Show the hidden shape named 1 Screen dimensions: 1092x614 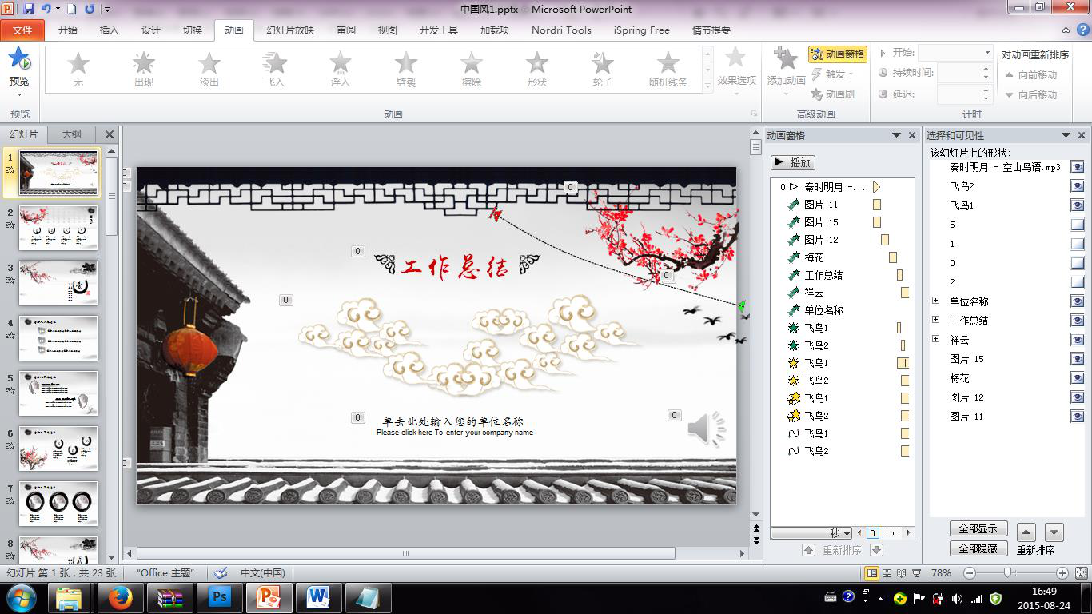coord(1078,244)
